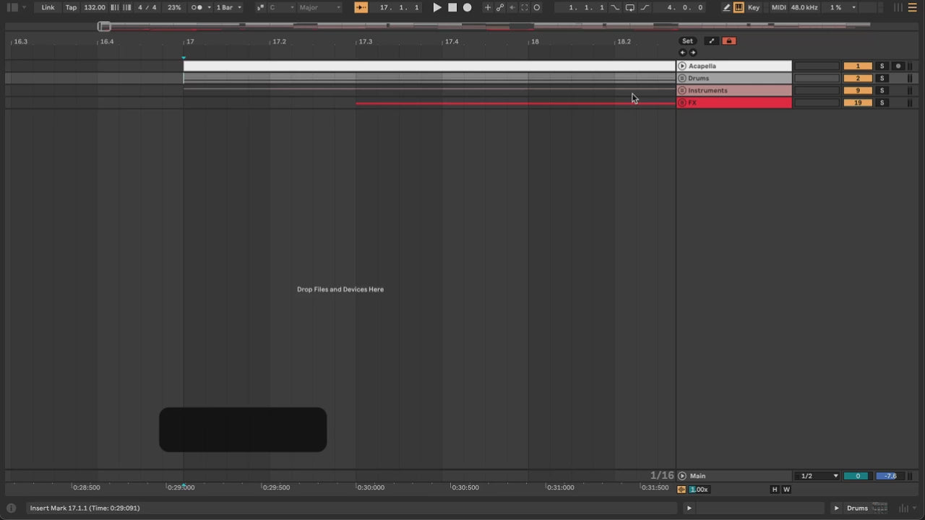Viewport: 925px width, 520px height.
Task: Toggle the arrangement Loop switch
Action: (629, 7)
